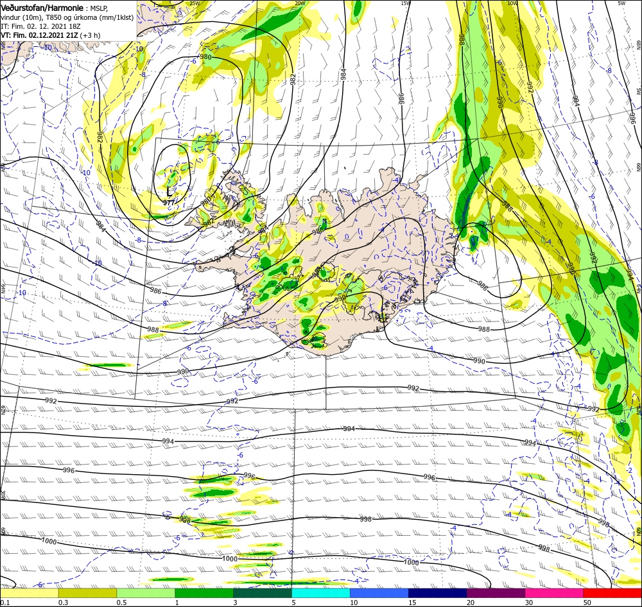Click the '0.1' legend scale value

[x=4, y=602]
